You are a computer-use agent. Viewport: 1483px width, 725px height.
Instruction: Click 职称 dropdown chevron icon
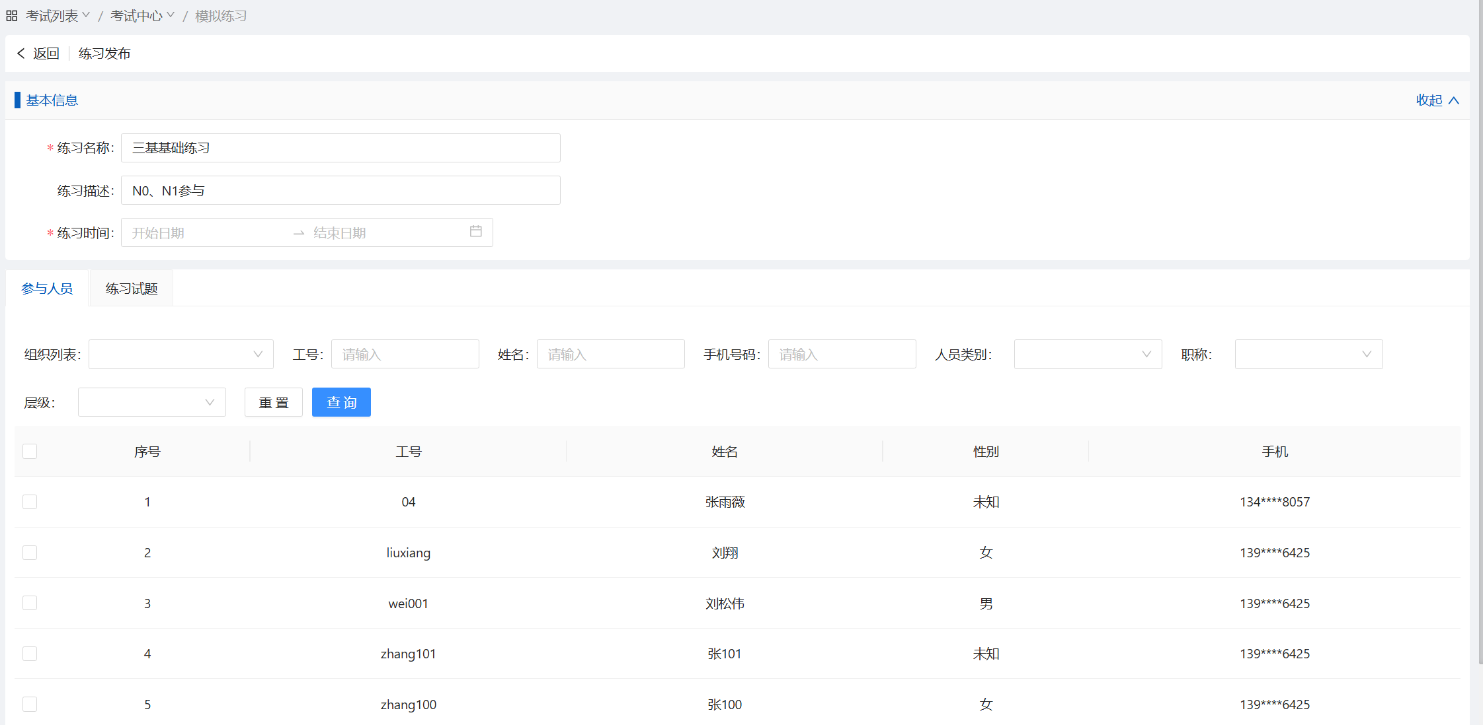coord(1366,355)
